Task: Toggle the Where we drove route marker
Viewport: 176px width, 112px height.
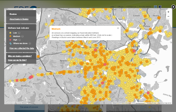Action: tap(10, 43)
